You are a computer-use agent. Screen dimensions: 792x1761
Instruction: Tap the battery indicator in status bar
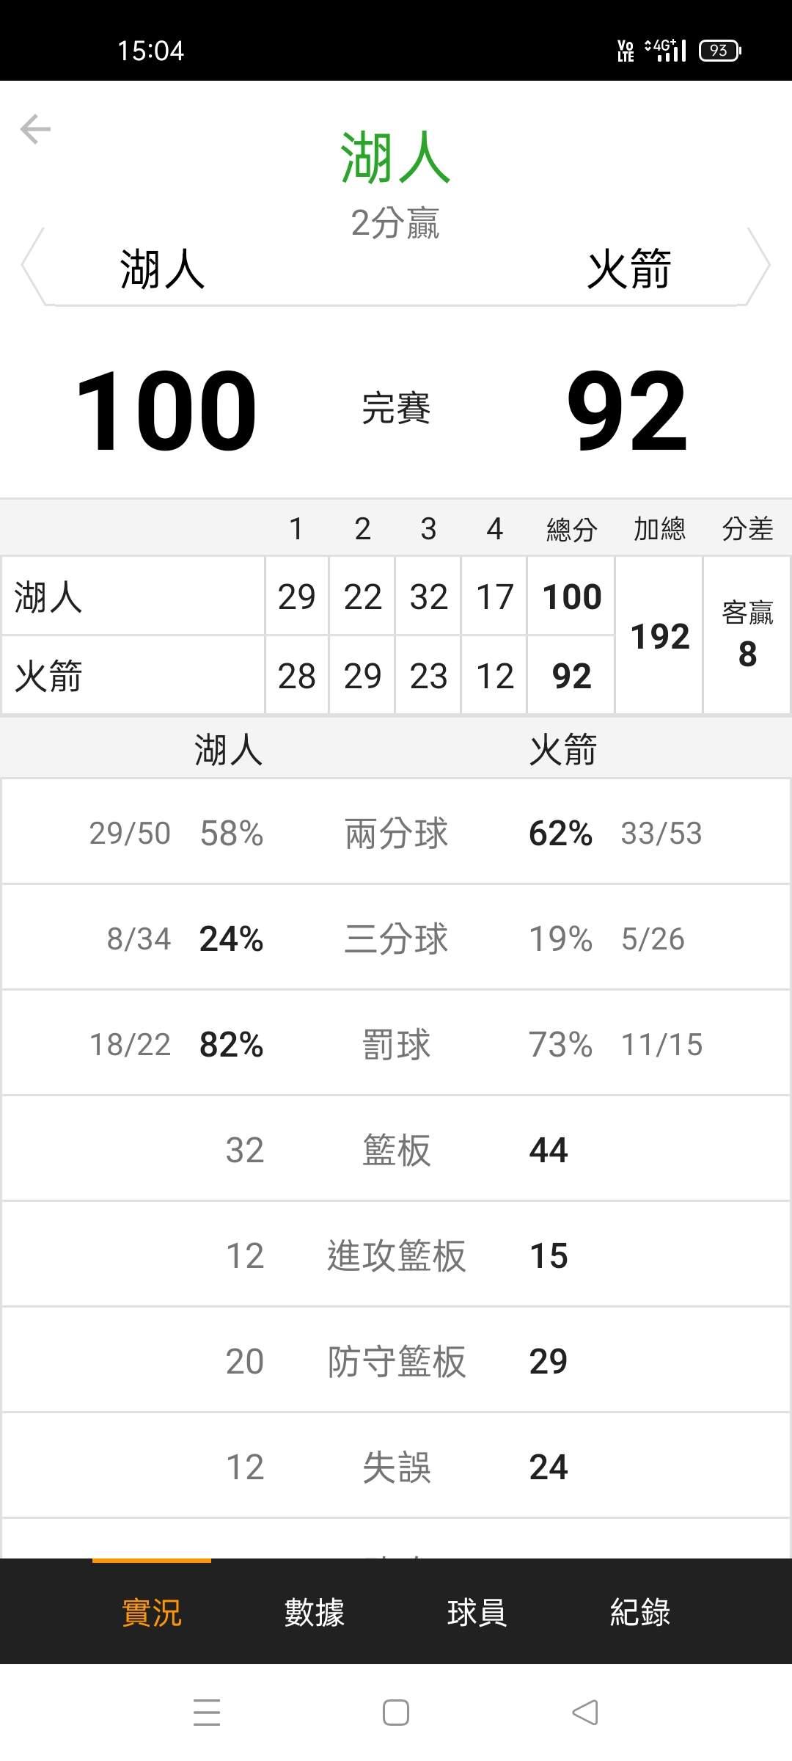(719, 50)
